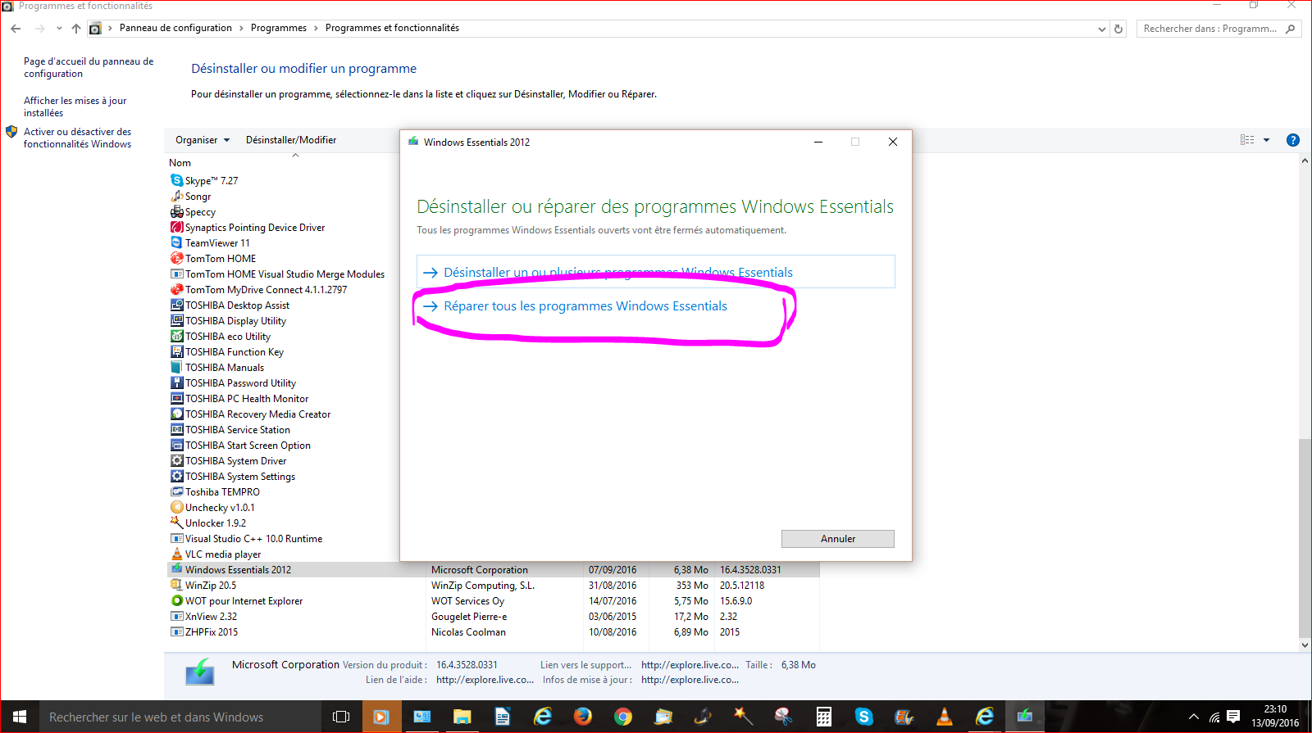The image size is (1312, 733).
Task: Select TOSHIBA Recovery Media Creator entry
Action: (x=257, y=414)
